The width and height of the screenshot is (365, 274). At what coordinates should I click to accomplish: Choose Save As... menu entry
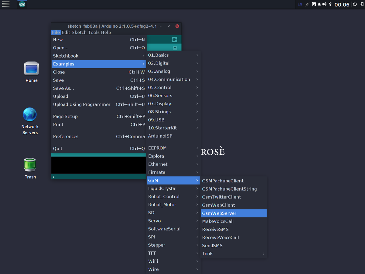99,88
